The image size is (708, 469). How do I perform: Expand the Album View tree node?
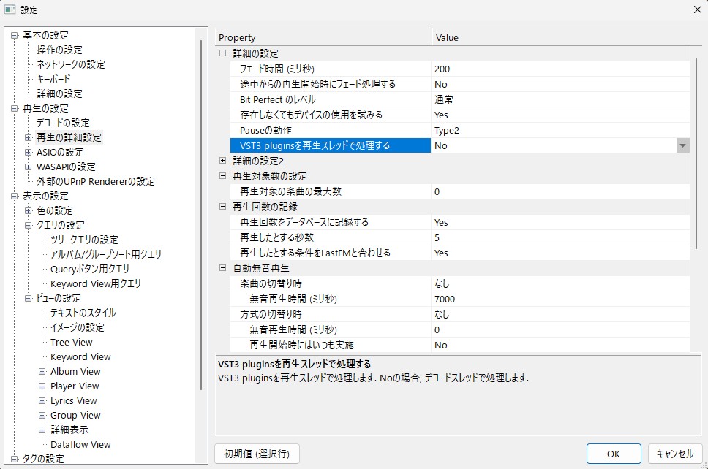[42, 371]
